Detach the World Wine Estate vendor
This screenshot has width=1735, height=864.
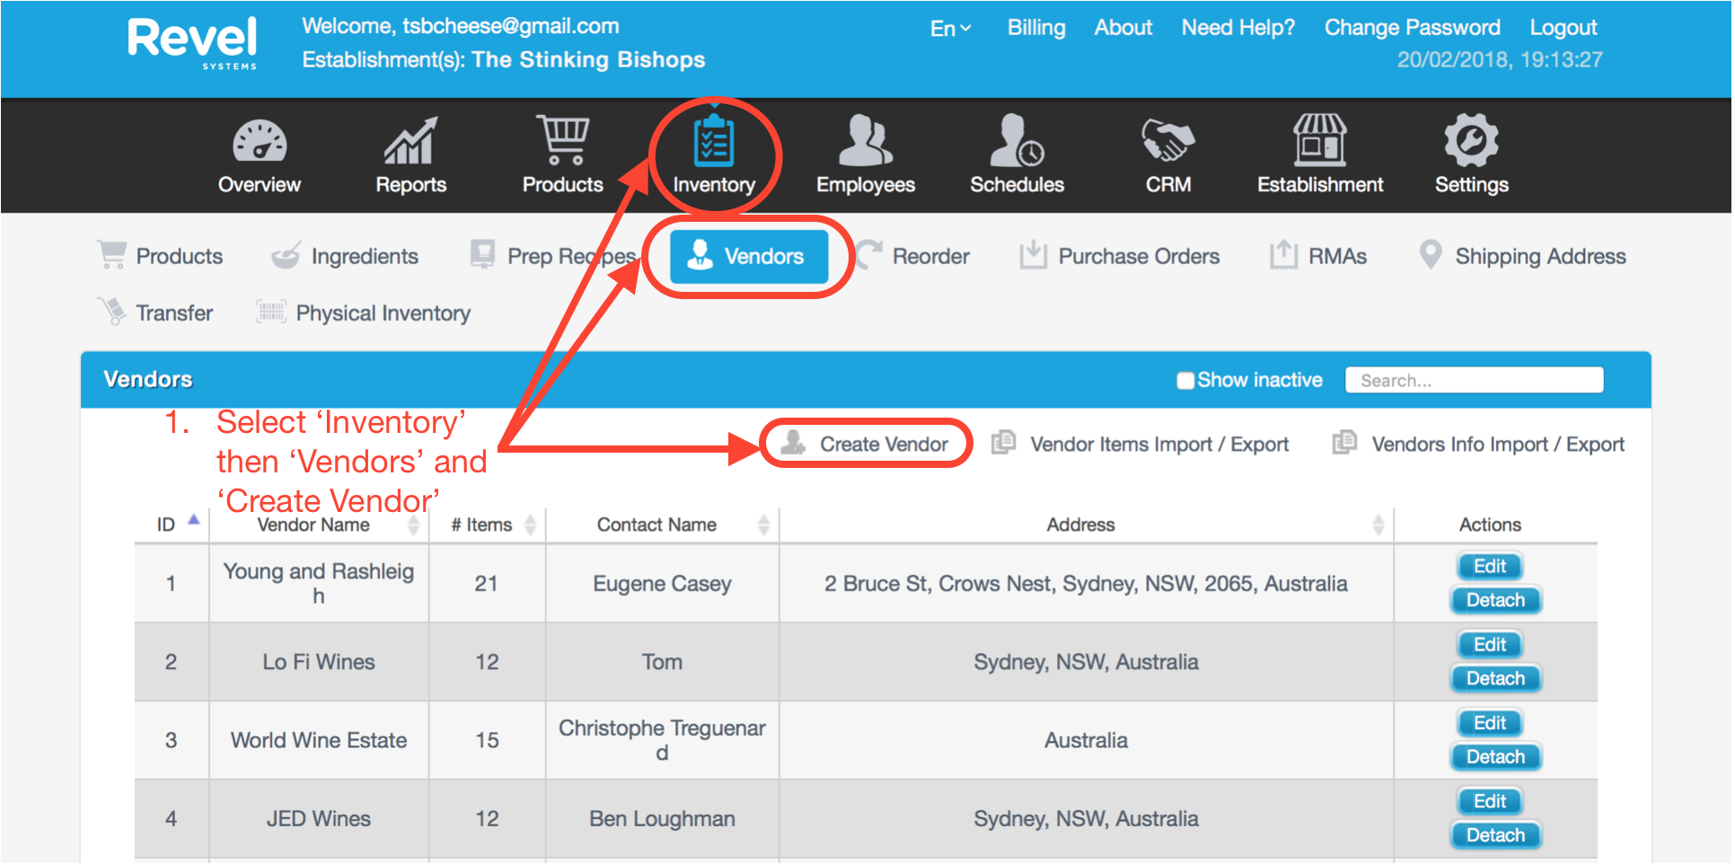pyautogui.click(x=1495, y=756)
